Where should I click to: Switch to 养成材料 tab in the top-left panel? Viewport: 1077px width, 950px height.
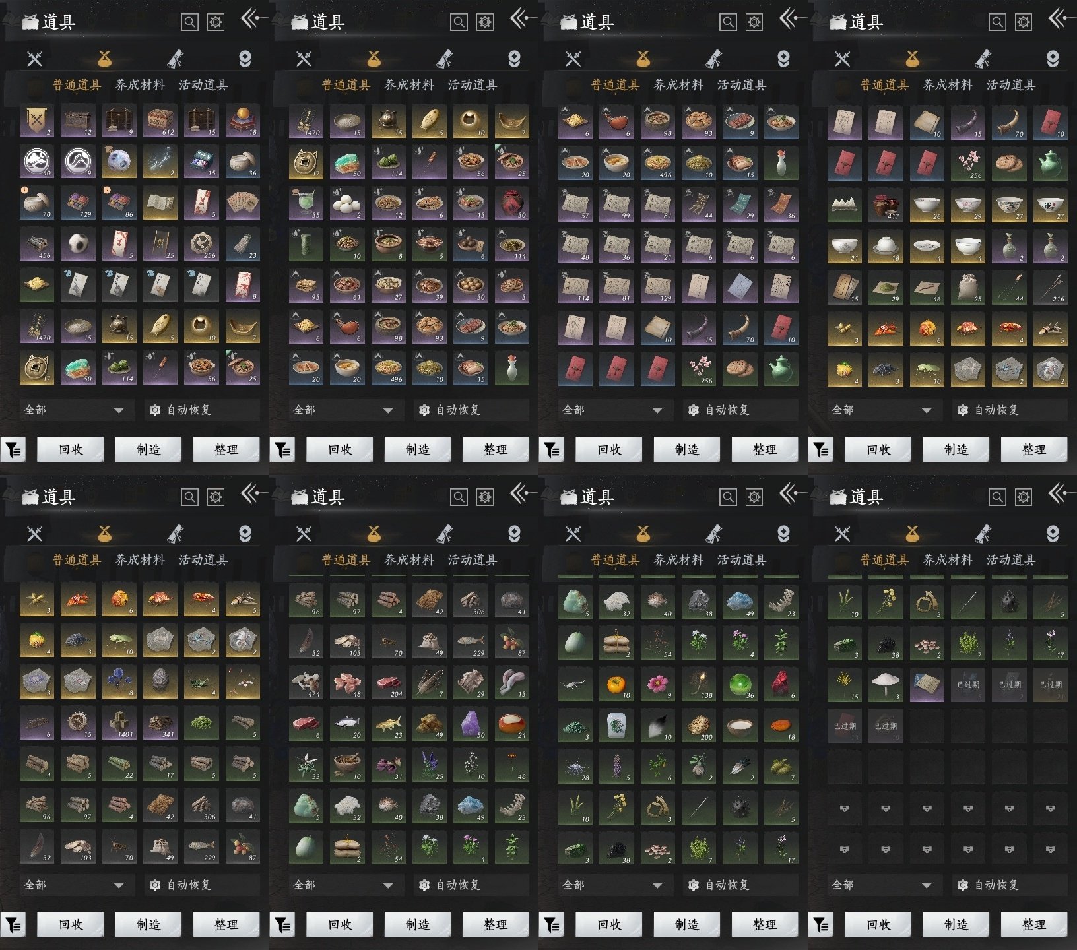coord(140,85)
